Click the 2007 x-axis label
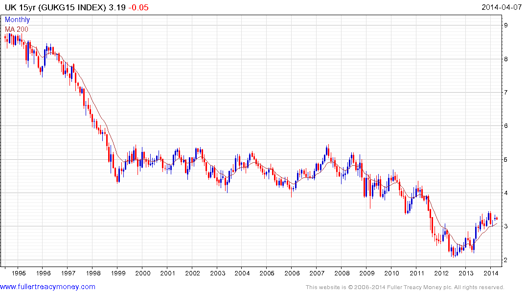526x294 pixels. click(x=317, y=273)
